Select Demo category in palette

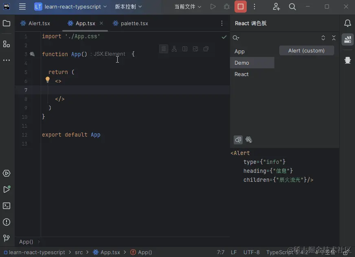point(252,63)
